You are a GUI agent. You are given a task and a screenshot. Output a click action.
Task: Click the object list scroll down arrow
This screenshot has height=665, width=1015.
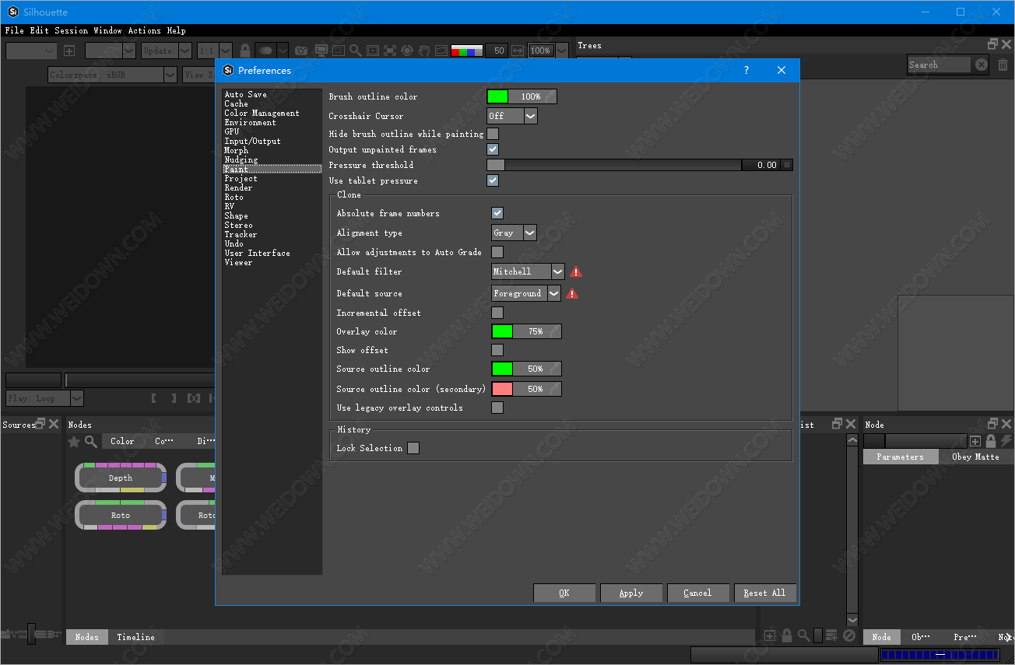852,620
